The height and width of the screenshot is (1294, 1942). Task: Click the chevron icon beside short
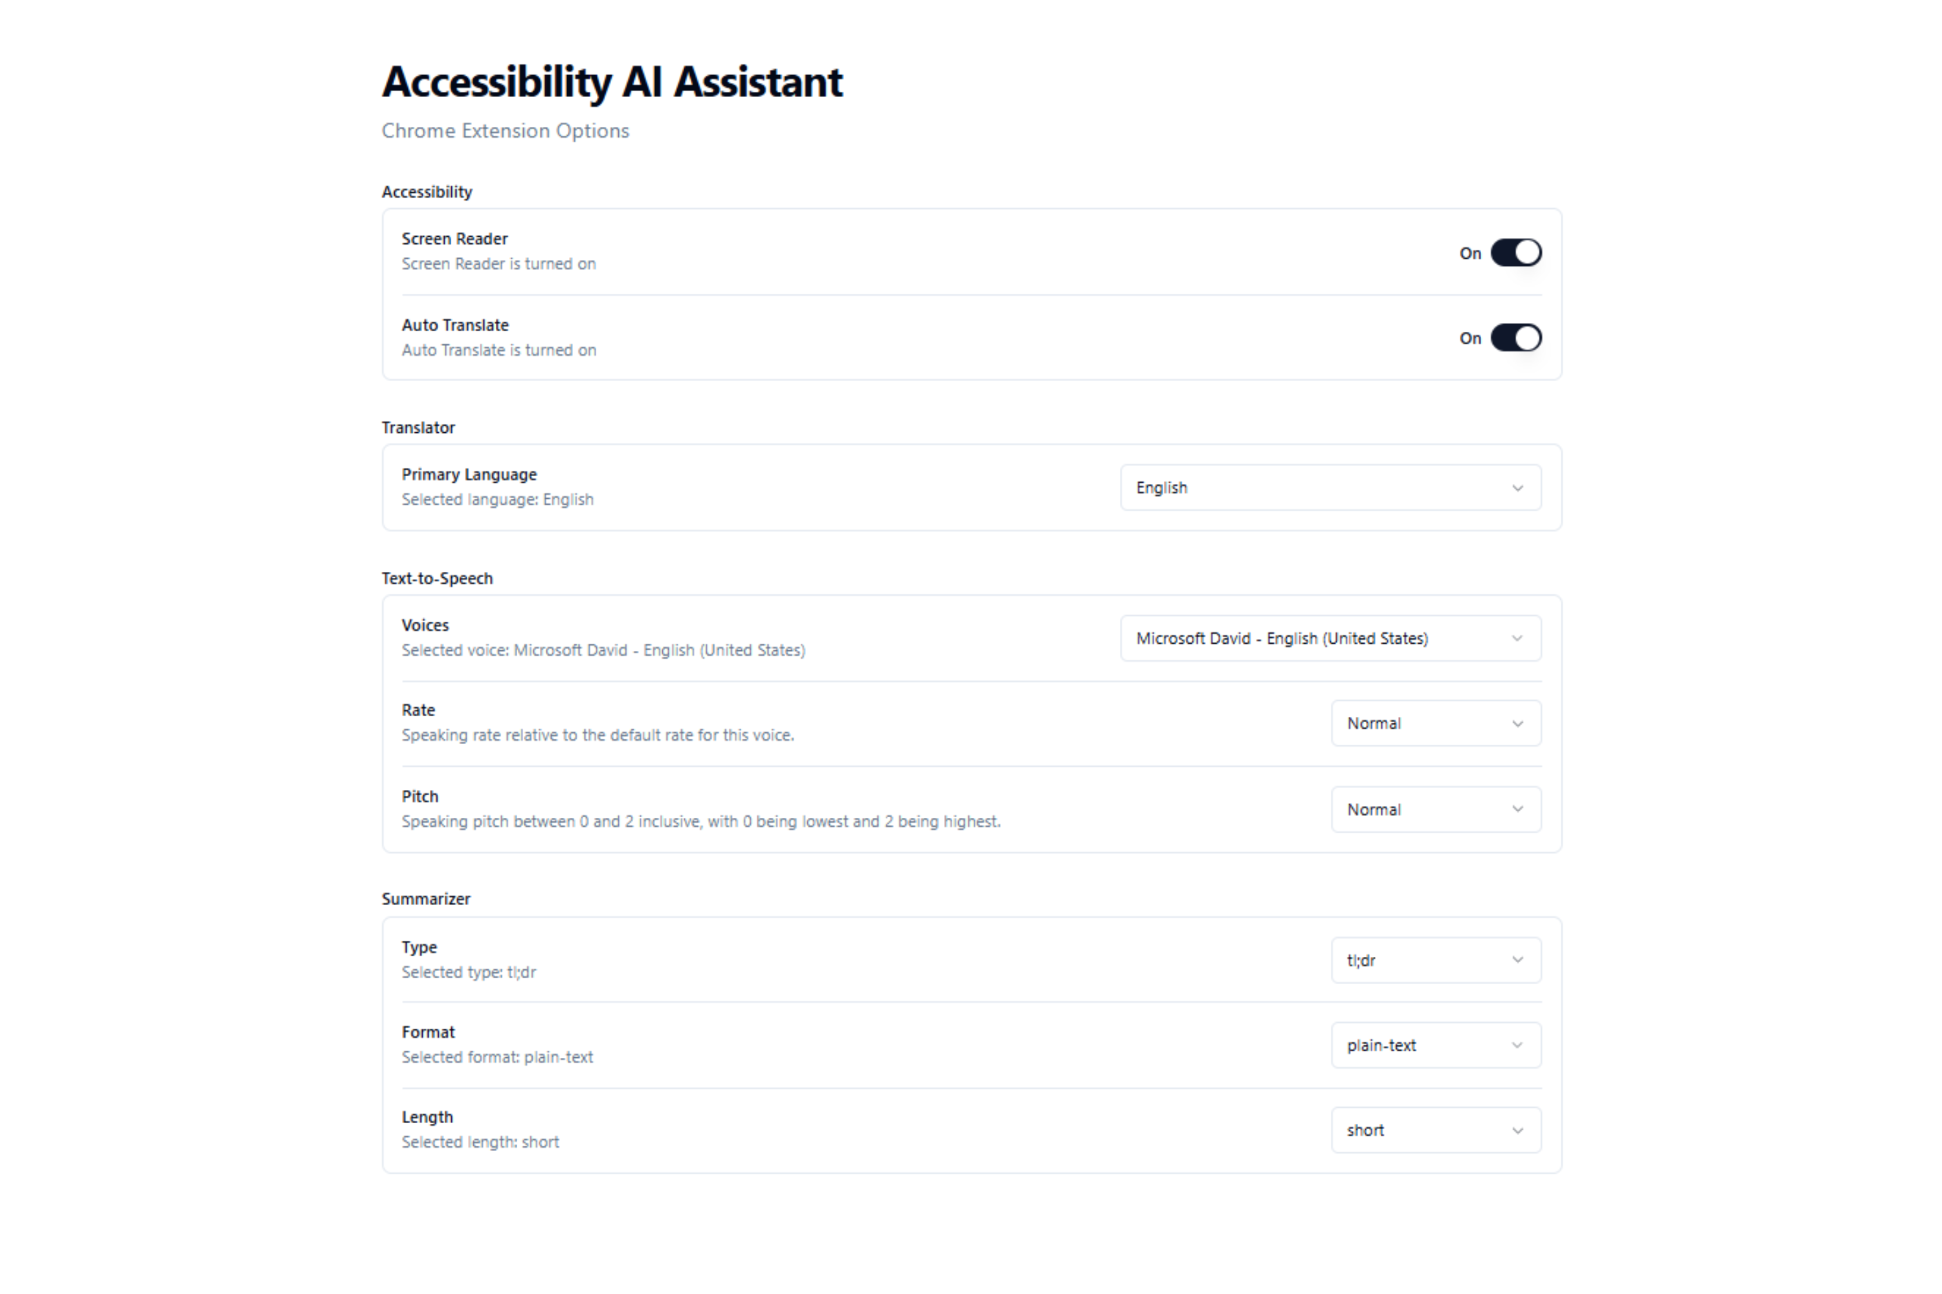[x=1517, y=1130]
